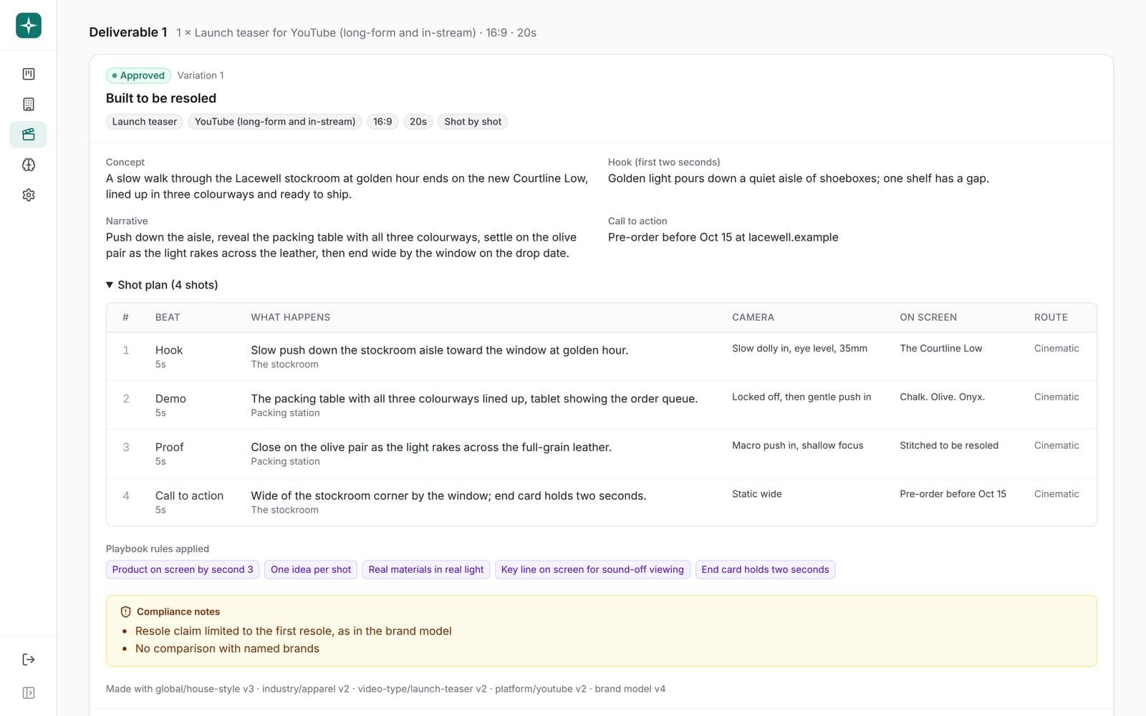Open the kanban board sidebar icon
Screen dimensions: 1146x716
tap(29, 74)
